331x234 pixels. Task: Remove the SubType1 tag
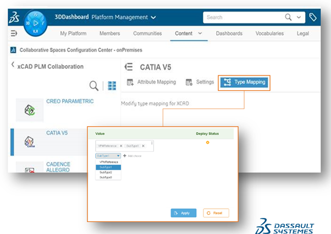143,146
